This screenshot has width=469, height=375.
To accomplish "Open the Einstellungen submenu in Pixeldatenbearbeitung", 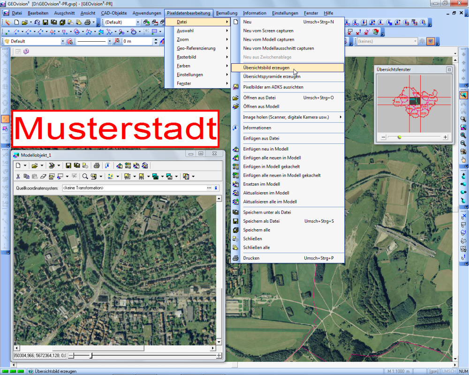I will 198,75.
